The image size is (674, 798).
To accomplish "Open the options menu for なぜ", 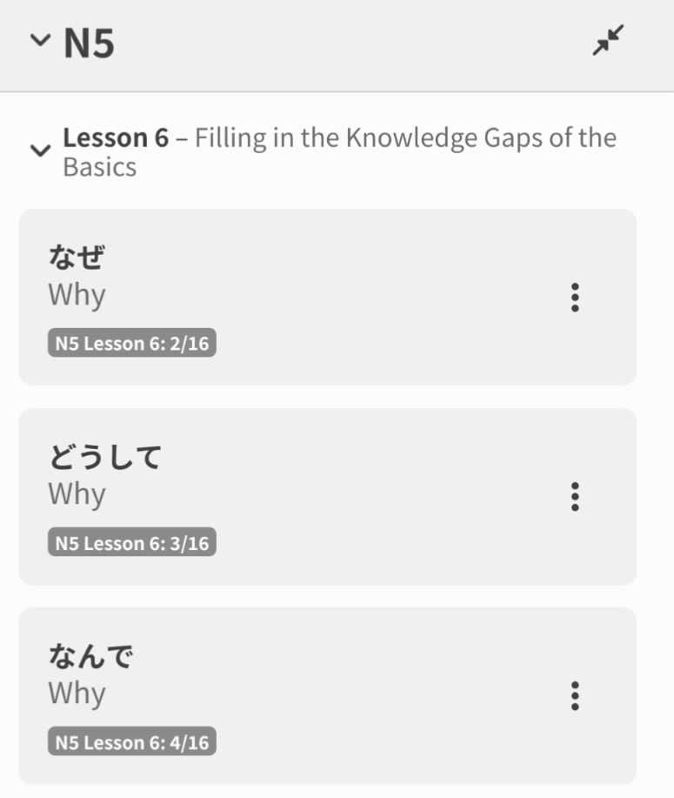I will coord(574,298).
